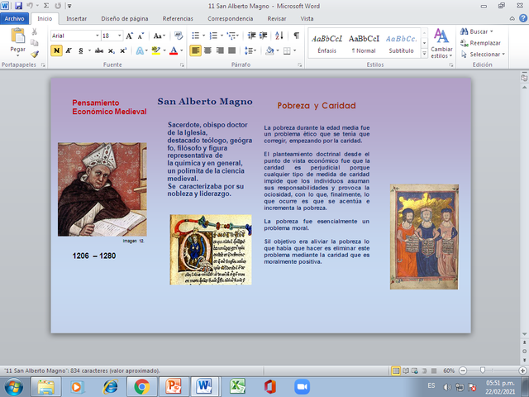Viewport: 529px width, 397px height.
Task: Open the Archivo tab
Action: 15,18
